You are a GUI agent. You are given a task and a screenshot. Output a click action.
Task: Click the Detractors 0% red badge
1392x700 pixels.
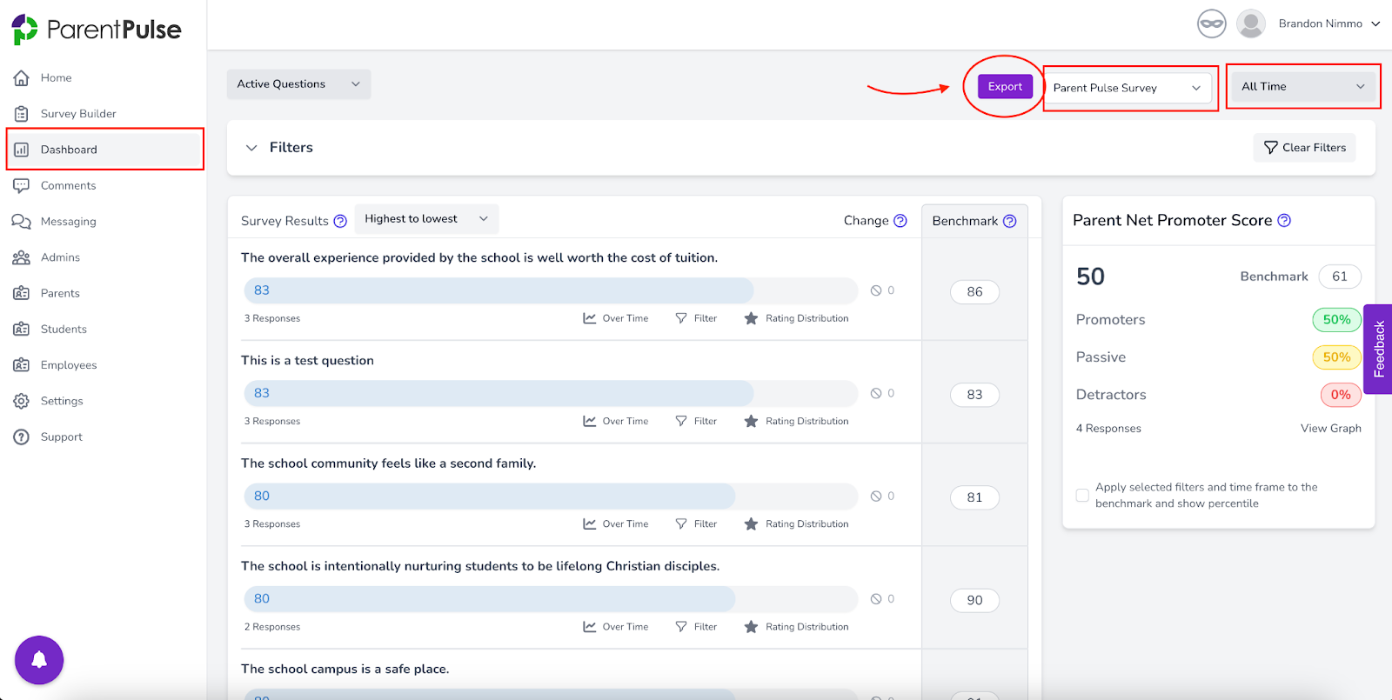(1341, 395)
